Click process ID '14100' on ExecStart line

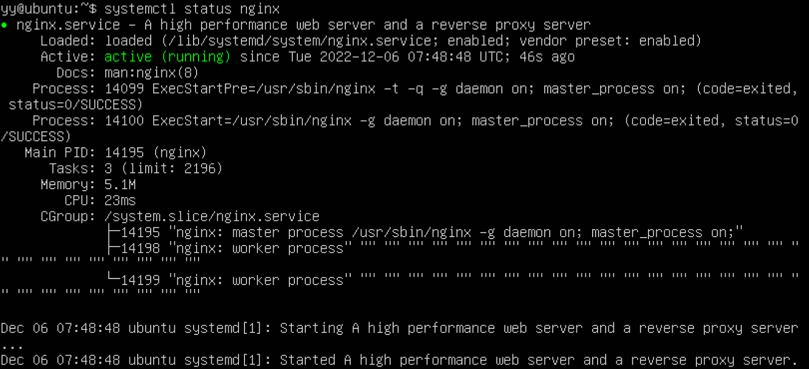[124, 121]
